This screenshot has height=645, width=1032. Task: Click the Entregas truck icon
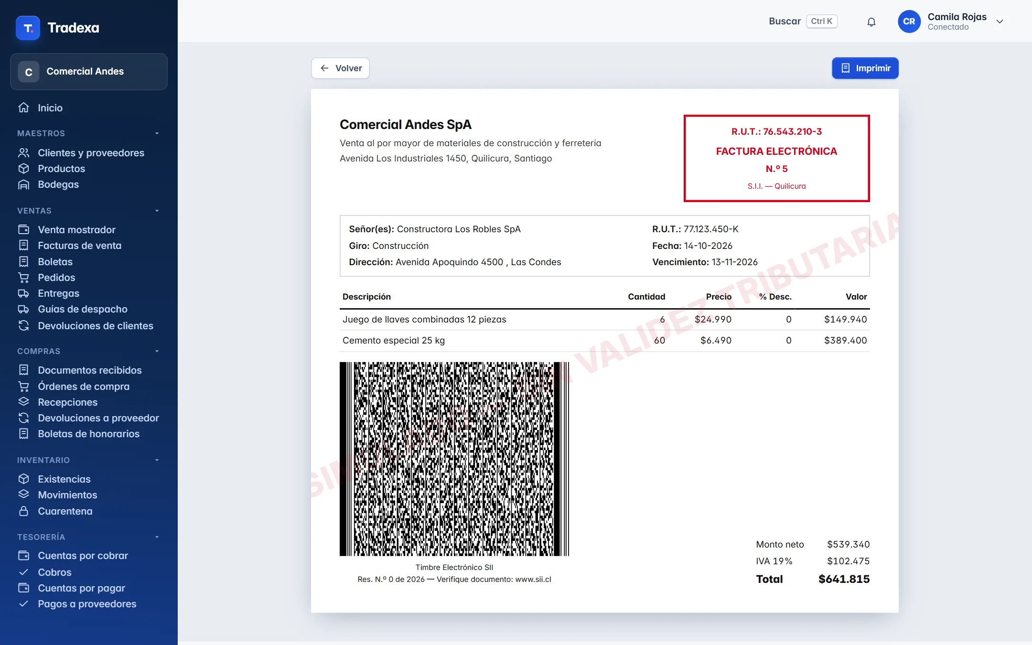click(x=24, y=293)
